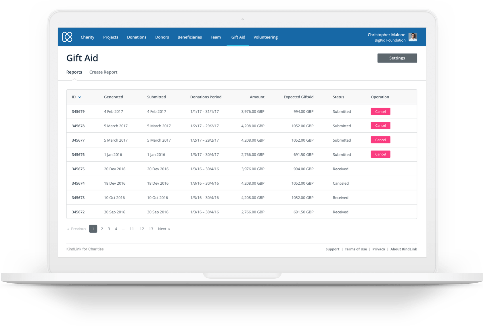This screenshot has width=483, height=326.
Task: Cancel report 345679
Action: (x=380, y=111)
